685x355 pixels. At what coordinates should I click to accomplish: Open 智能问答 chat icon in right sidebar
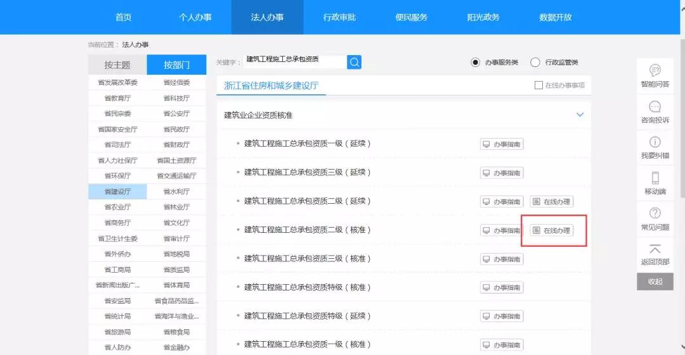click(x=655, y=70)
